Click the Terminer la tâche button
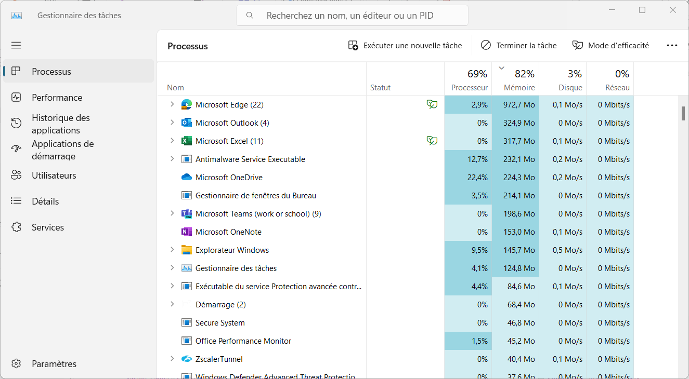Screen dimensions: 689x379 click(x=519, y=45)
